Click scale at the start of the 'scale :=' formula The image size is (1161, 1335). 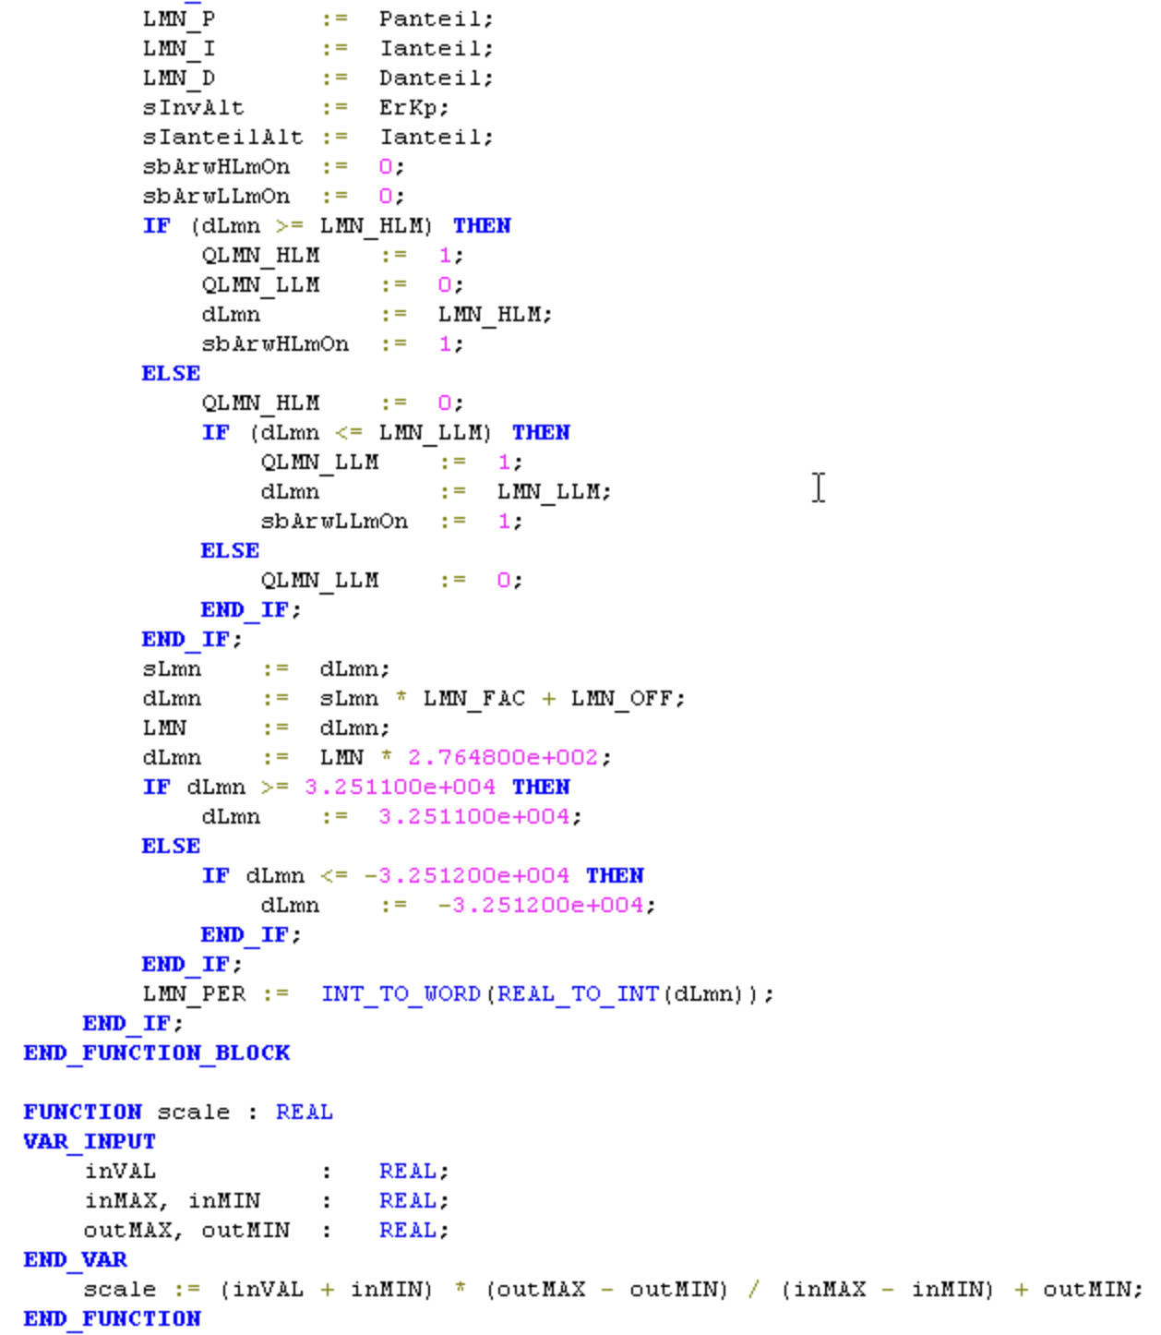pyautogui.click(x=120, y=1289)
